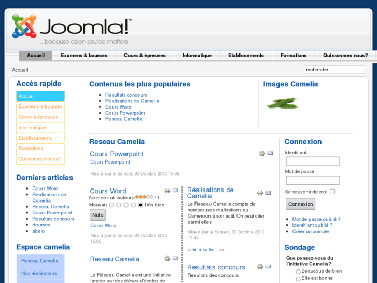Open the Informatique top menu

click(x=197, y=56)
